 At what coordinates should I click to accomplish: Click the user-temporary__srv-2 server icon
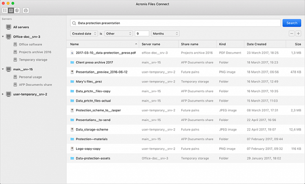click(x=8, y=94)
